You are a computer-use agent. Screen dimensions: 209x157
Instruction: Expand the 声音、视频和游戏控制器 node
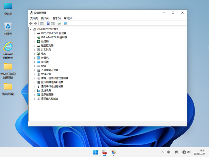(x=34, y=78)
